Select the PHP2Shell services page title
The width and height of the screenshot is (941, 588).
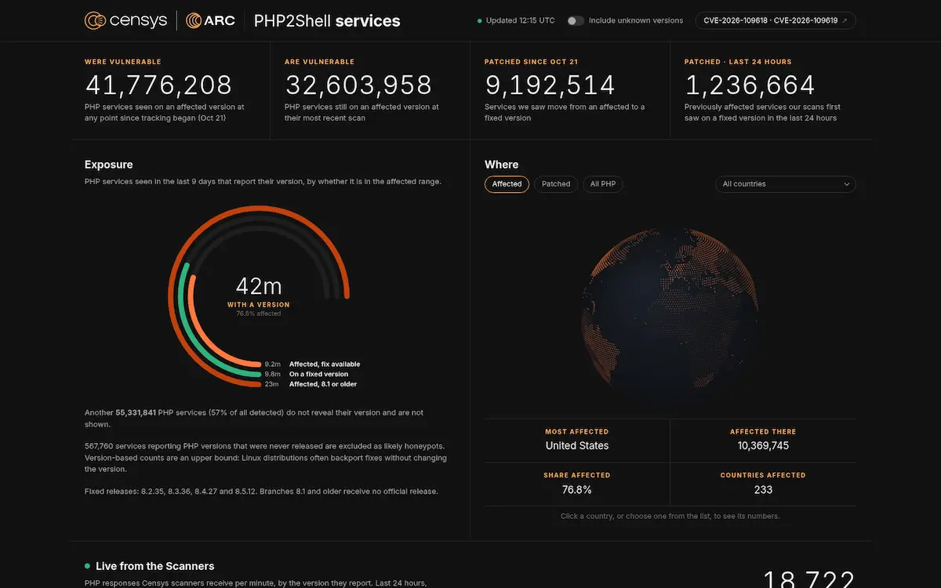click(327, 21)
